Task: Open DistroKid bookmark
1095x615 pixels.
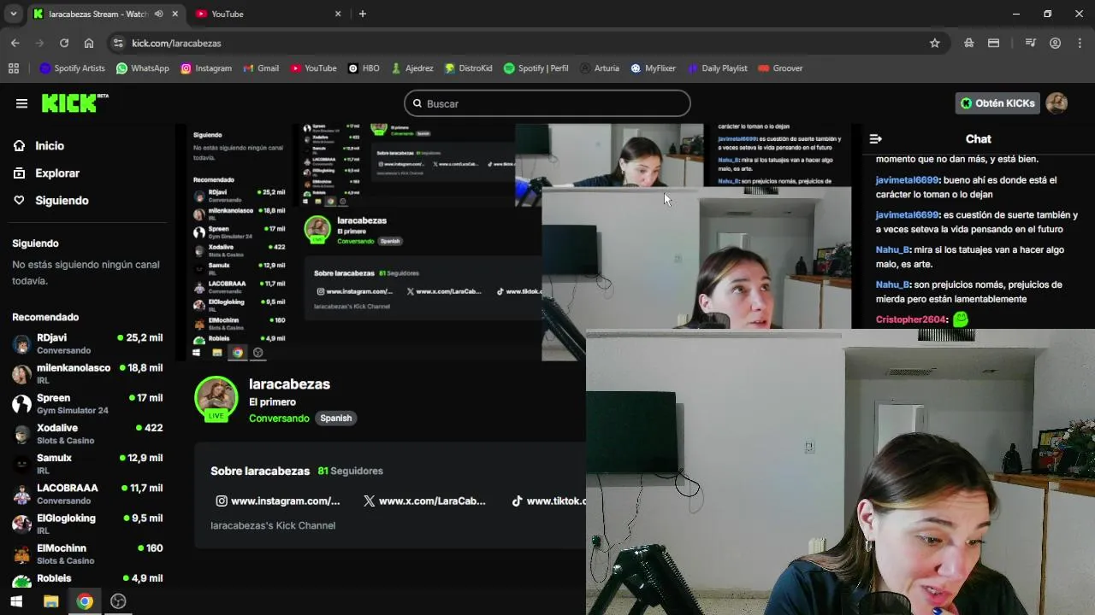Action: coord(468,68)
